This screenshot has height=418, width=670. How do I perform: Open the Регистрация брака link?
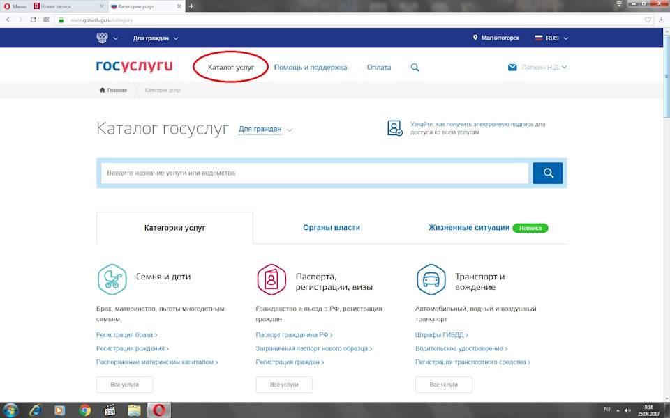tap(127, 335)
